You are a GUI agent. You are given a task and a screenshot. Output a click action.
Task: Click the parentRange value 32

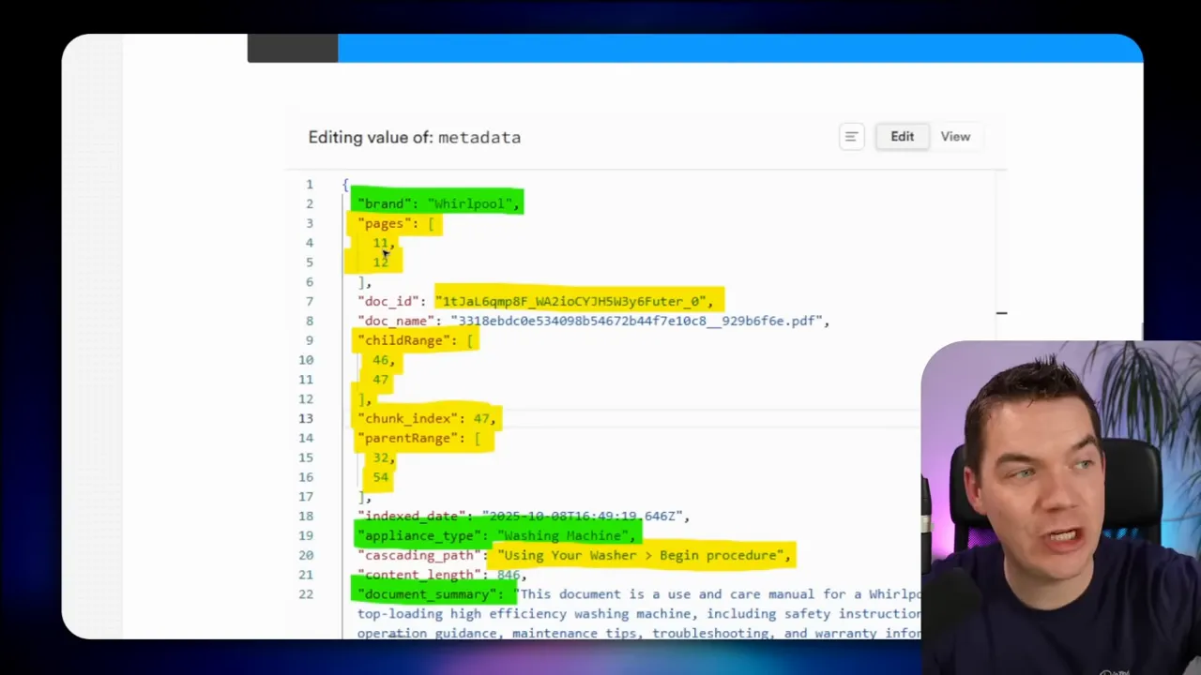pyautogui.click(x=380, y=457)
